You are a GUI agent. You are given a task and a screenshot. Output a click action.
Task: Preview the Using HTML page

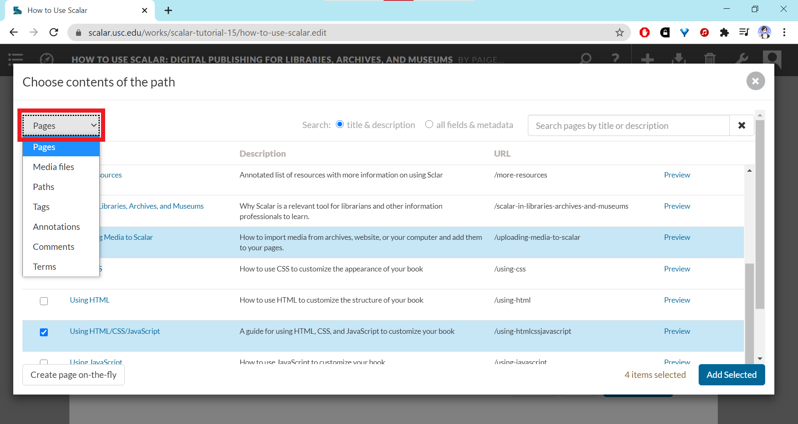point(677,300)
